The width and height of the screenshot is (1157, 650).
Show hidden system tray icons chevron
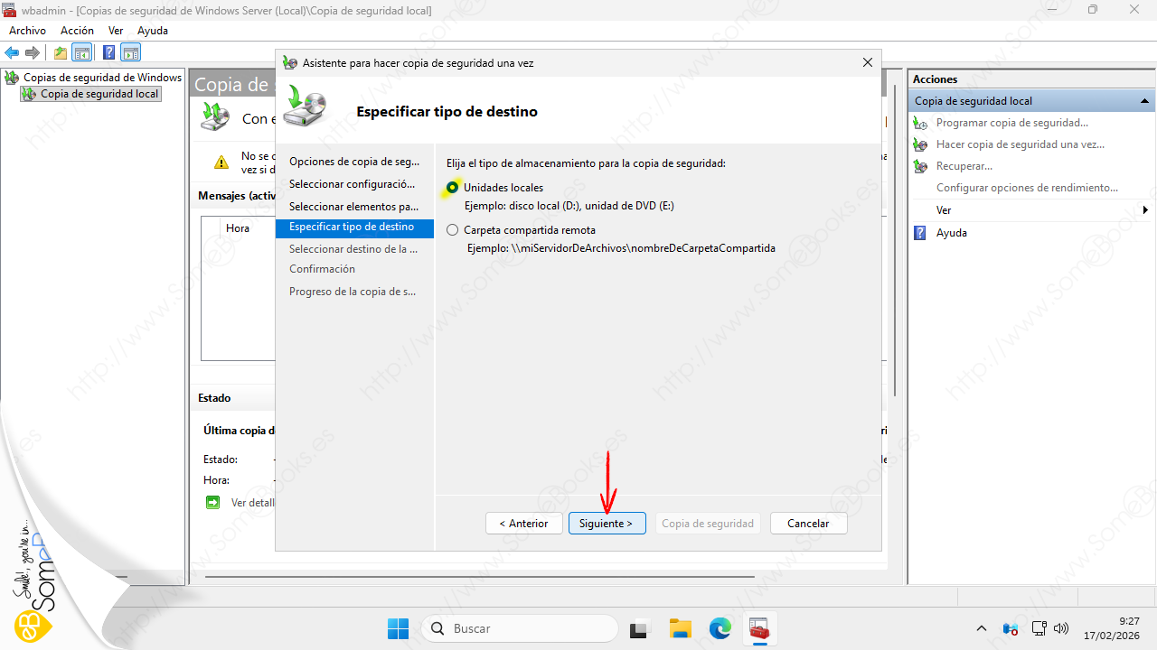tap(982, 628)
